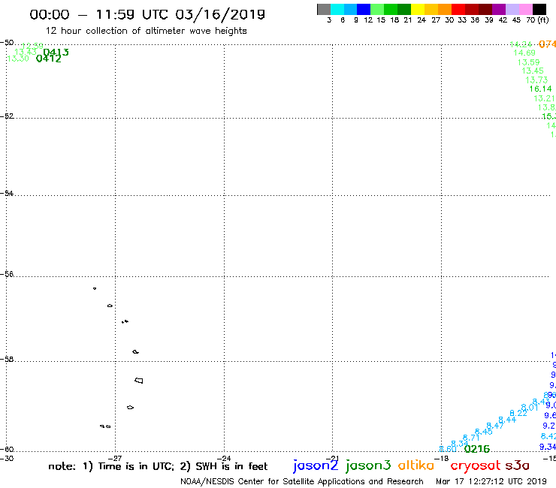Image resolution: width=556 pixels, height=488 pixels.
Task: Click the pink legend color swatch
Action: pos(525,9)
